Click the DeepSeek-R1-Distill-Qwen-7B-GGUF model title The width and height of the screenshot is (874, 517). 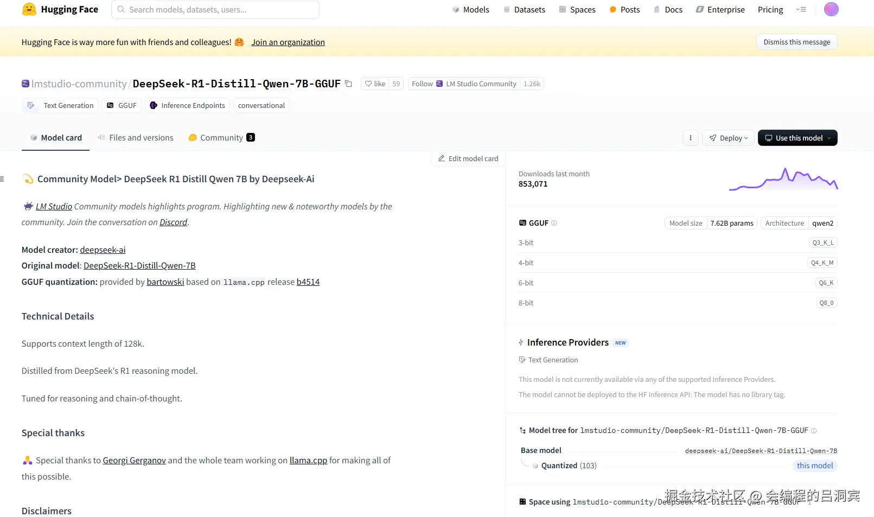pyautogui.click(x=237, y=84)
